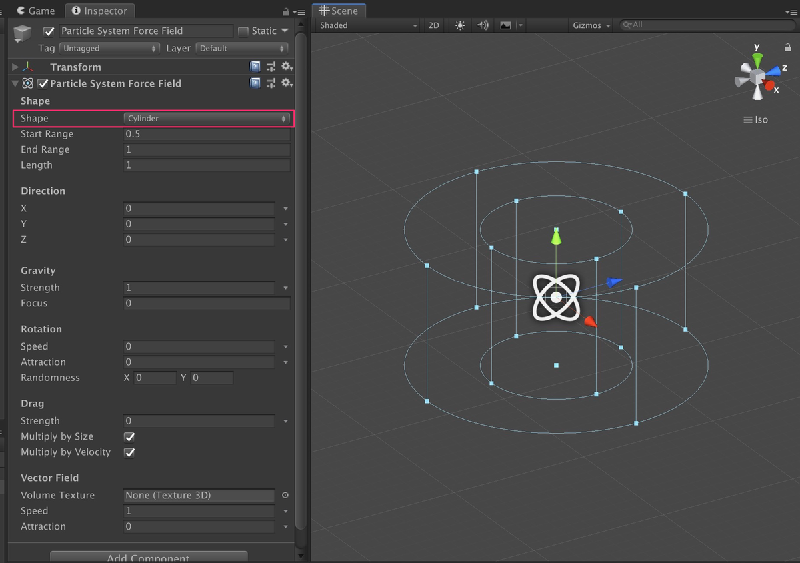The width and height of the screenshot is (800, 563).
Task: Expand the Transform component foldout
Action: (15, 67)
